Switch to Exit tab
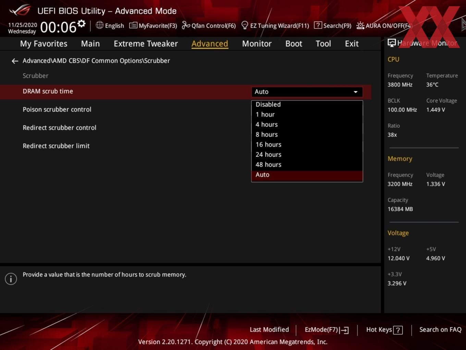Screen dimensions: 466x350 [x=352, y=44]
